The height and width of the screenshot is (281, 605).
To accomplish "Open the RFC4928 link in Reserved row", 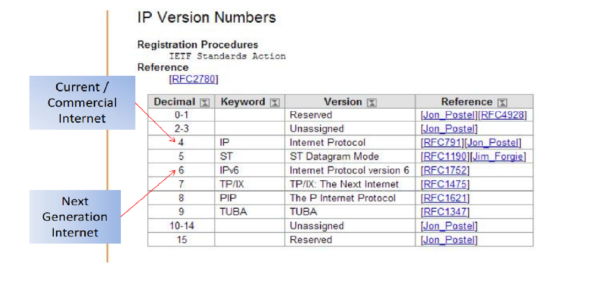I will click(x=503, y=115).
